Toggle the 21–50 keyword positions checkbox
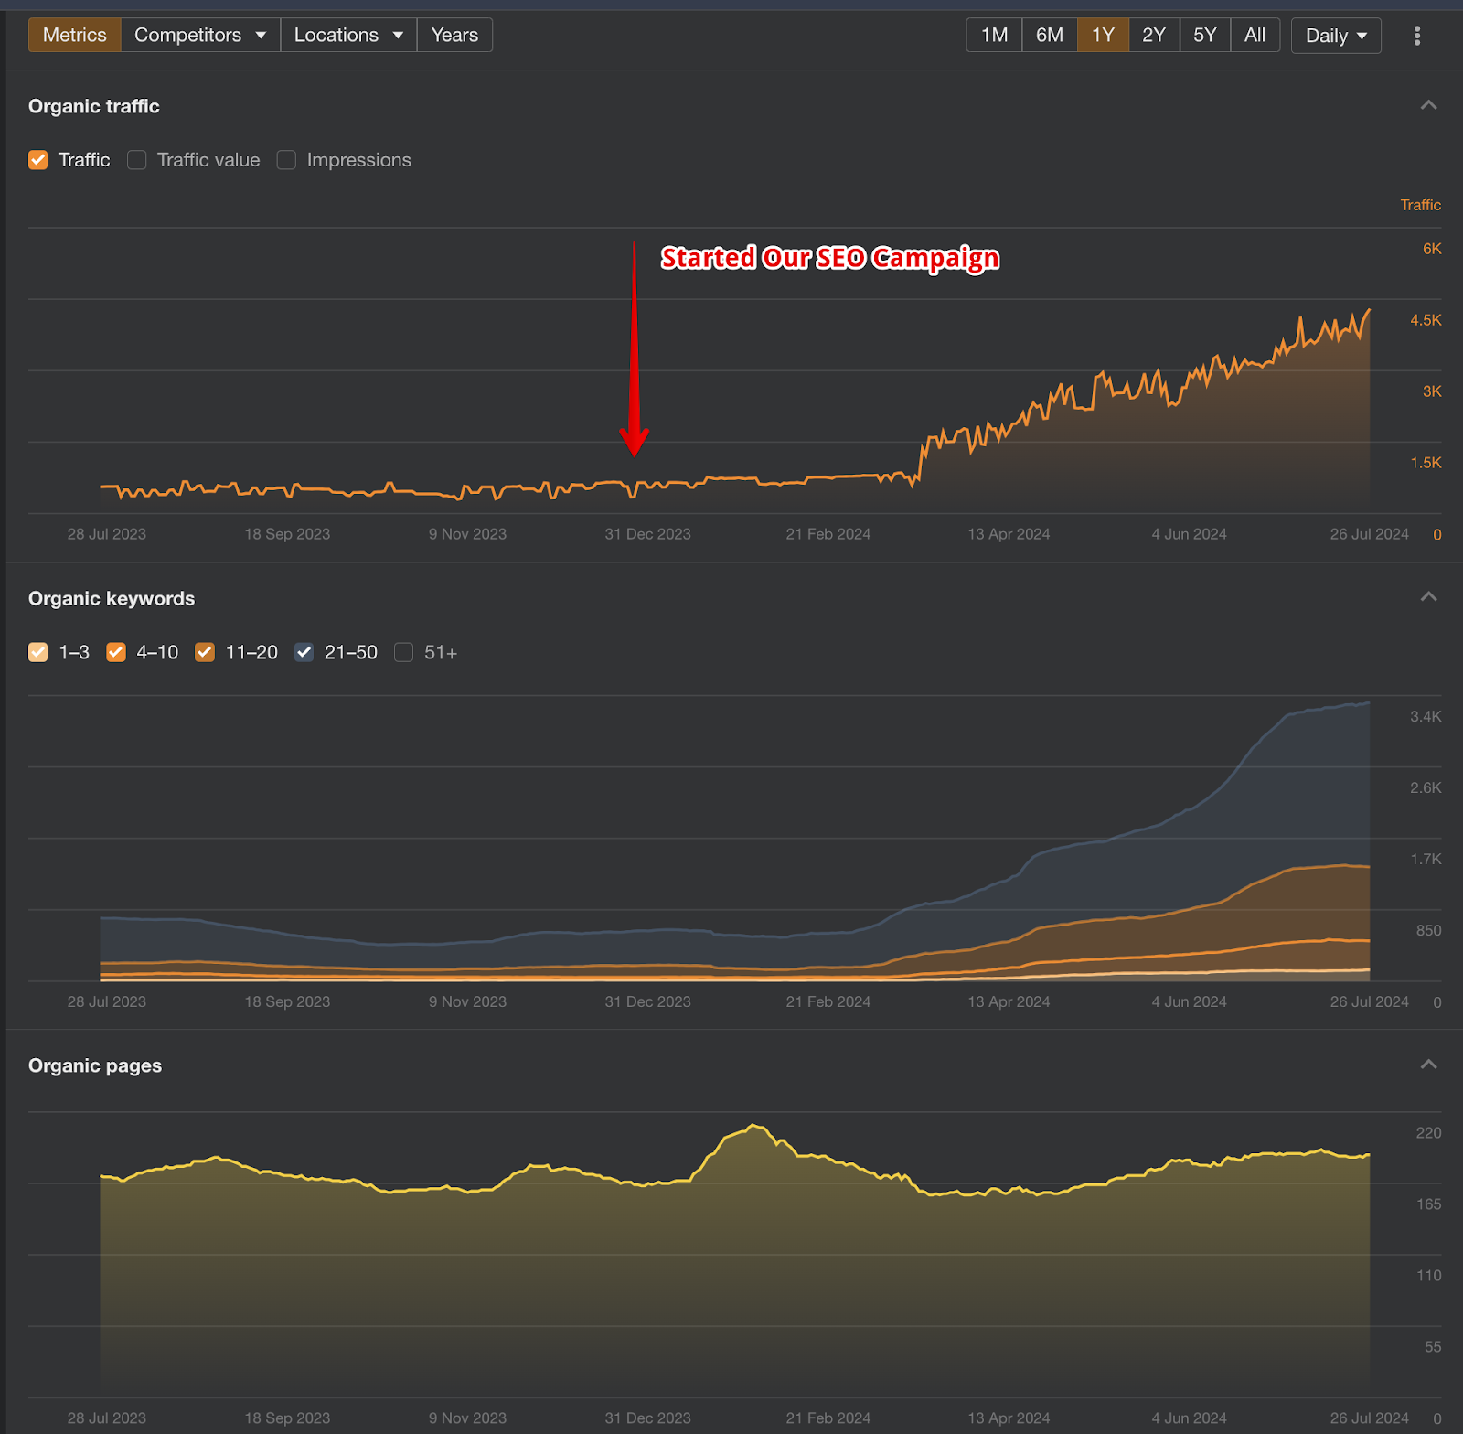The height and width of the screenshot is (1434, 1463). pos(304,652)
